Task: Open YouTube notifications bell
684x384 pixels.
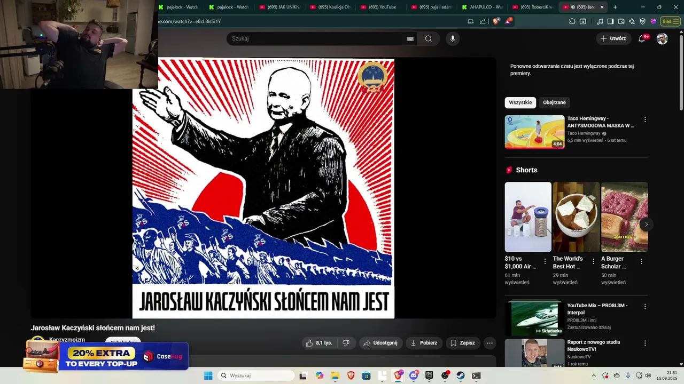Action: click(642, 38)
